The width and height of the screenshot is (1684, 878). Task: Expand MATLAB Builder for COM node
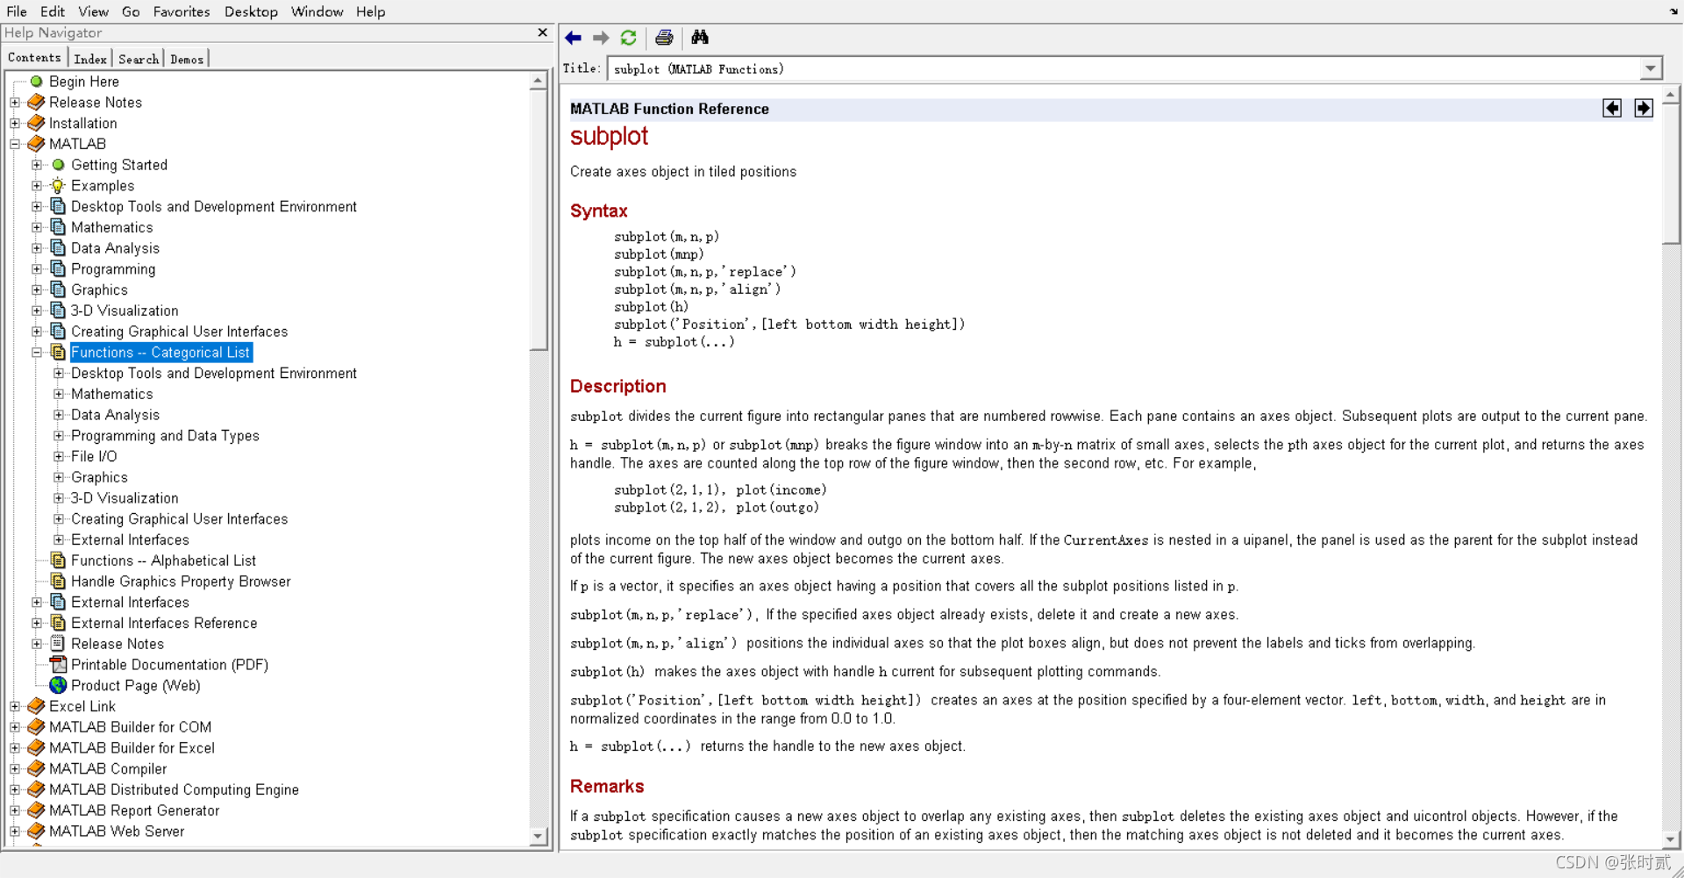coord(15,727)
